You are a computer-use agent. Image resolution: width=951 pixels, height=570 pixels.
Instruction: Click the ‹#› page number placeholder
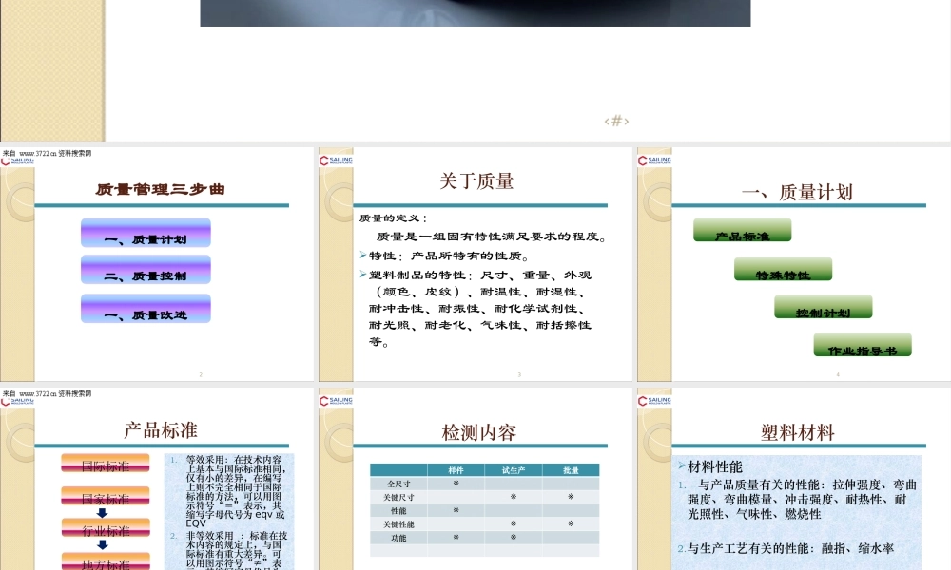(617, 121)
